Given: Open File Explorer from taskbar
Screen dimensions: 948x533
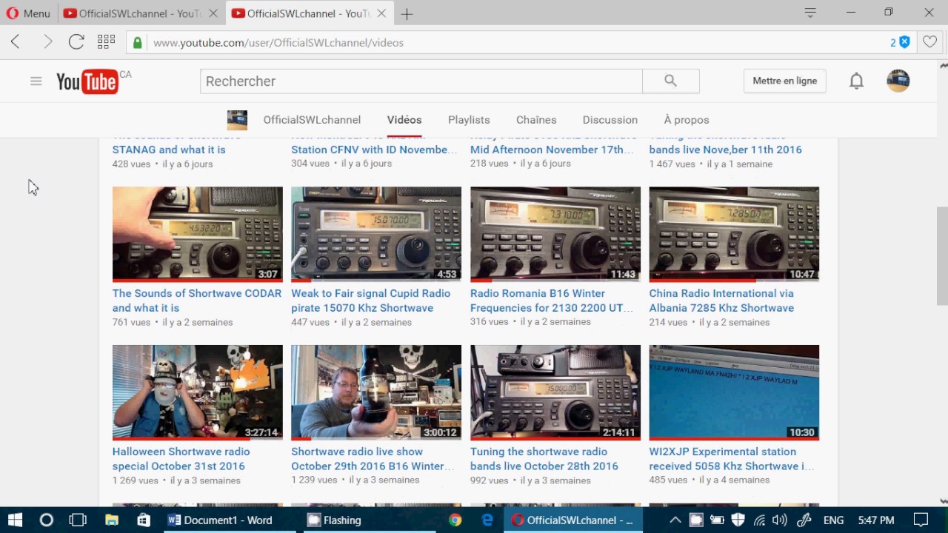Looking at the screenshot, I should tap(112, 520).
